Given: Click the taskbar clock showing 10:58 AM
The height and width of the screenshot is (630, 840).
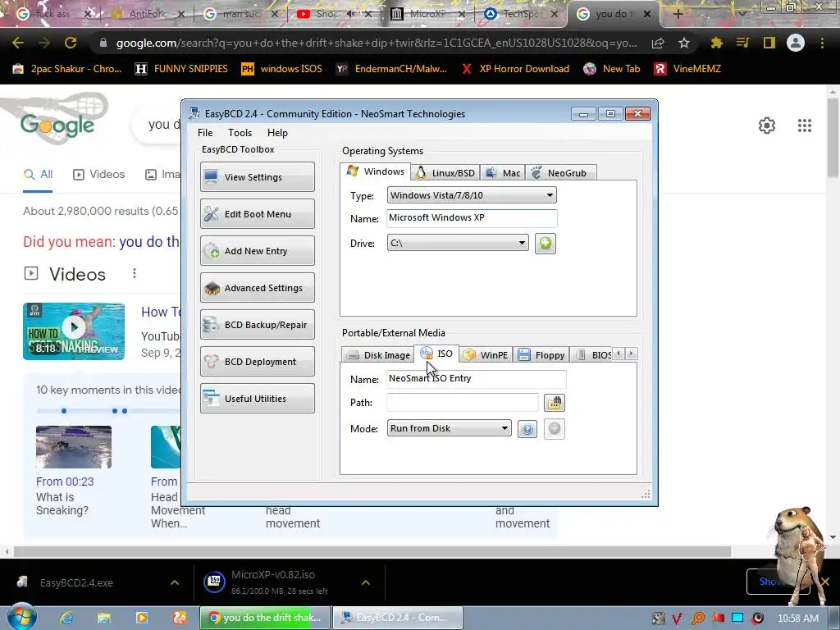Looking at the screenshot, I should (797, 619).
